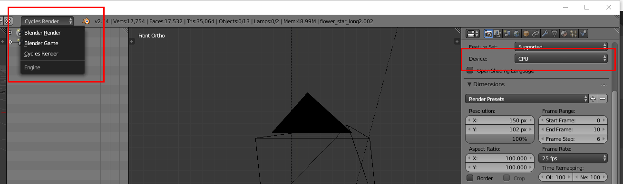Enable the Border render checkbox
The width and height of the screenshot is (623, 184).
(x=470, y=178)
